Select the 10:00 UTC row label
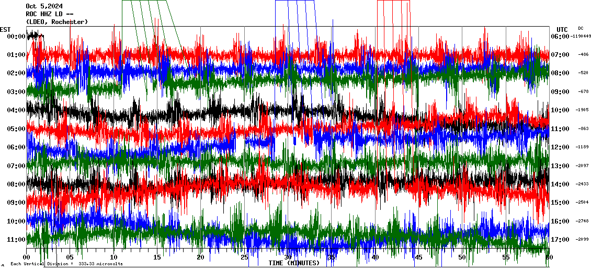The width and height of the screenshot is (591, 271). coord(560,110)
